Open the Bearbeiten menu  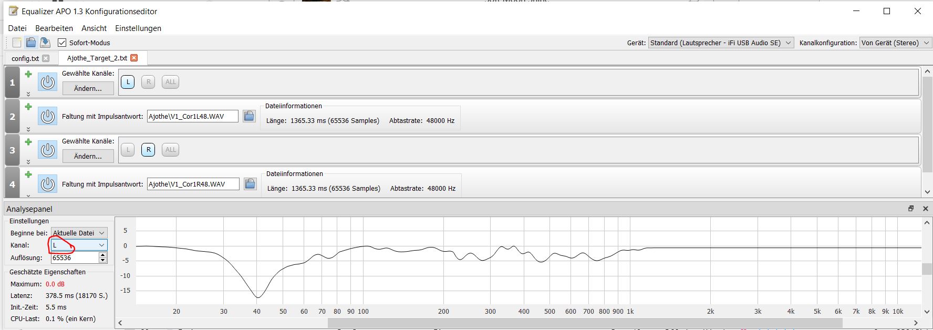(54, 28)
